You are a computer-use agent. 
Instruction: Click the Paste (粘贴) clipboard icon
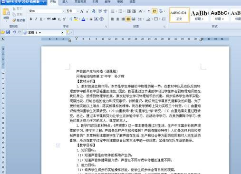pos(6,12)
